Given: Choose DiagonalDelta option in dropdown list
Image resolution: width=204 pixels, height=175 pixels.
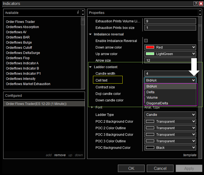Looking at the screenshot, I should click(x=157, y=103).
